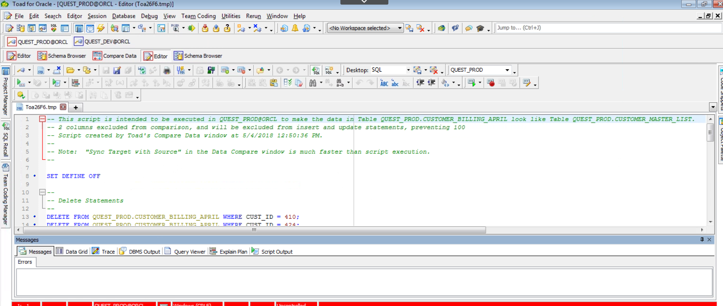Convert selection to uppercase ABC

point(384,83)
